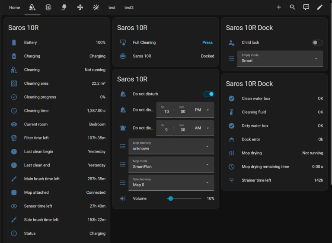Switch to the test2 tab

tap(129, 8)
